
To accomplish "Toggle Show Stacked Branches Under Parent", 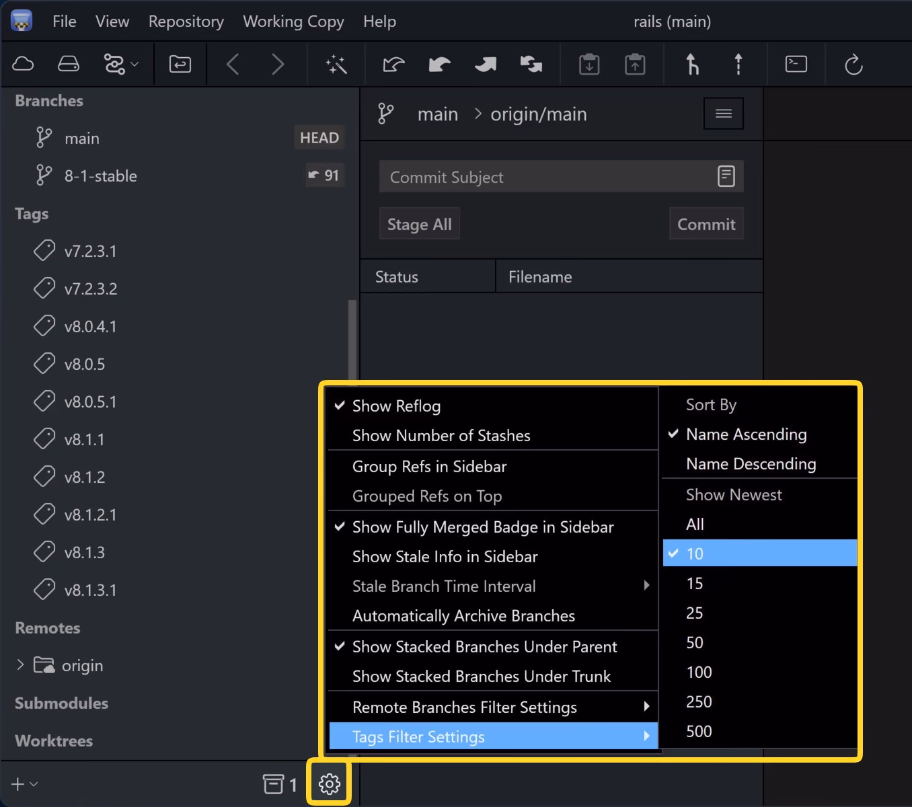I will (x=493, y=647).
